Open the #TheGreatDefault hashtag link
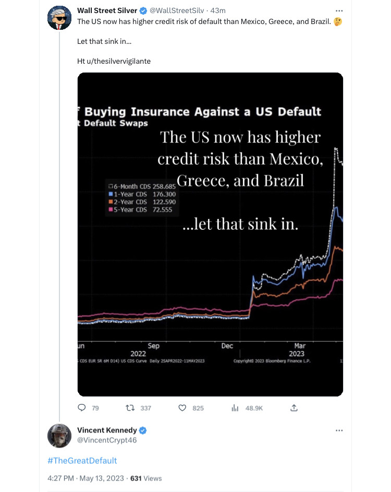The image size is (391, 492). point(82,461)
